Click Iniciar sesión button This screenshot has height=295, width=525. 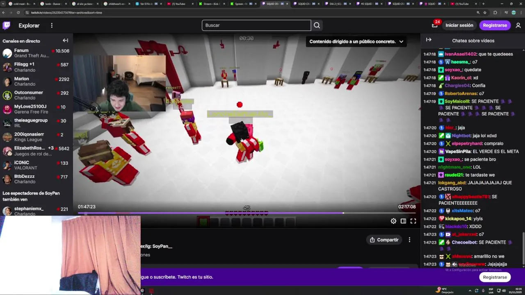459,25
